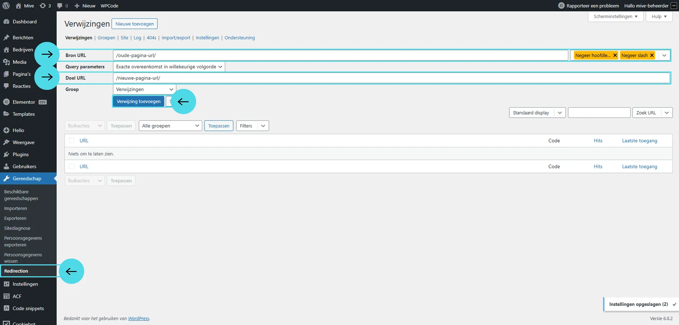This screenshot has width=679, height=325.
Task: Toggle the select-all checkbox in table footer
Action: (x=72, y=166)
